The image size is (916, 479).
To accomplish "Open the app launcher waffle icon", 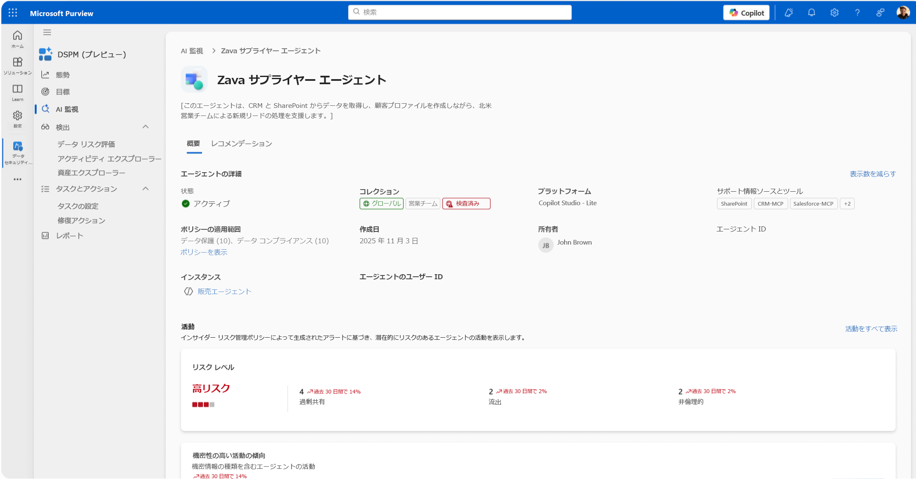I will coord(13,13).
